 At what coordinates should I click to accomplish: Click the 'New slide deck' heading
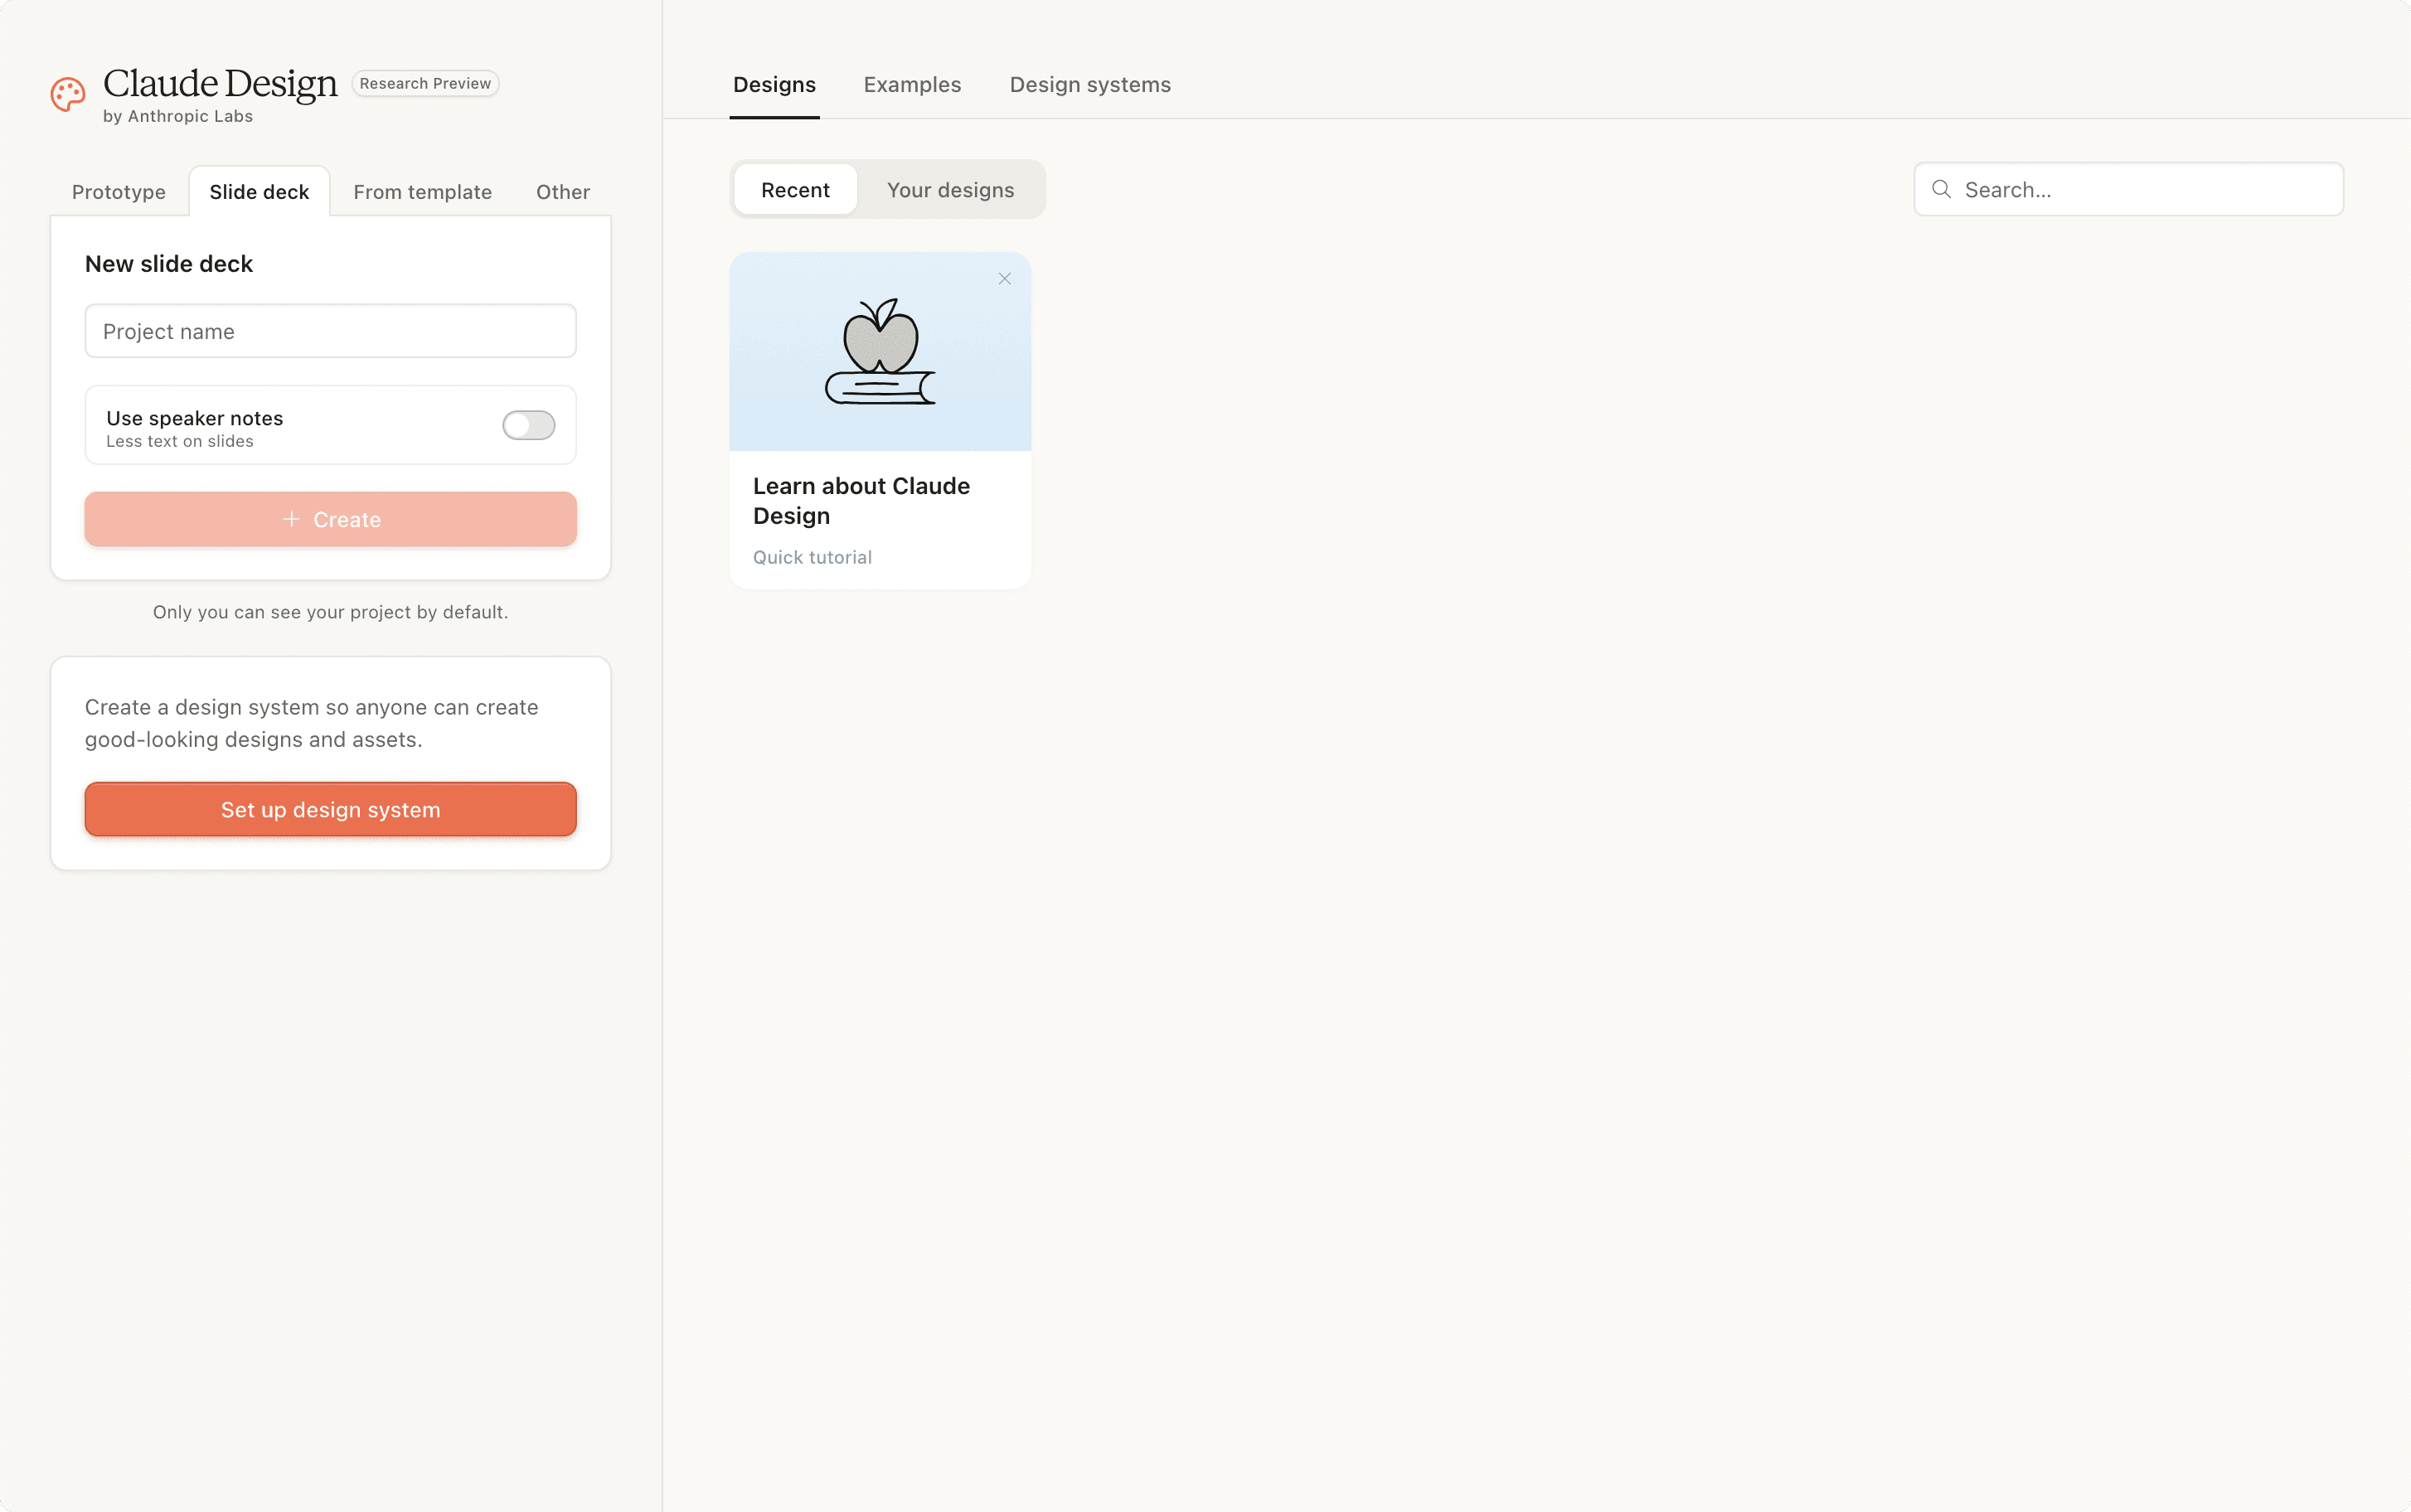point(169,264)
